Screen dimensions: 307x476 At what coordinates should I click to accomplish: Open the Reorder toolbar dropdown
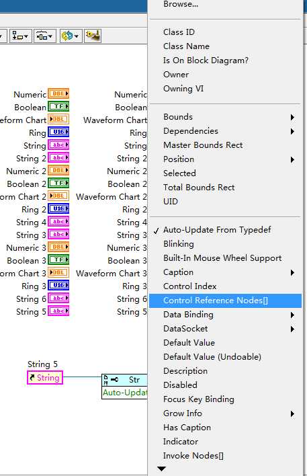pos(70,36)
